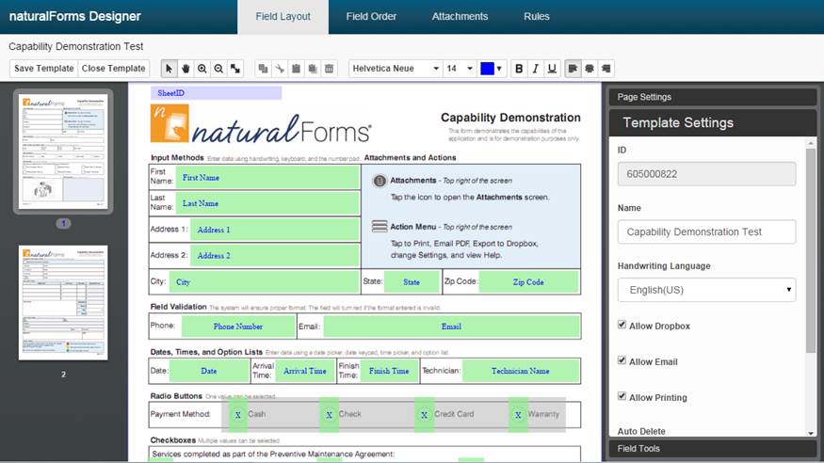Align text left
This screenshot has width=824, height=463.
pyautogui.click(x=573, y=69)
